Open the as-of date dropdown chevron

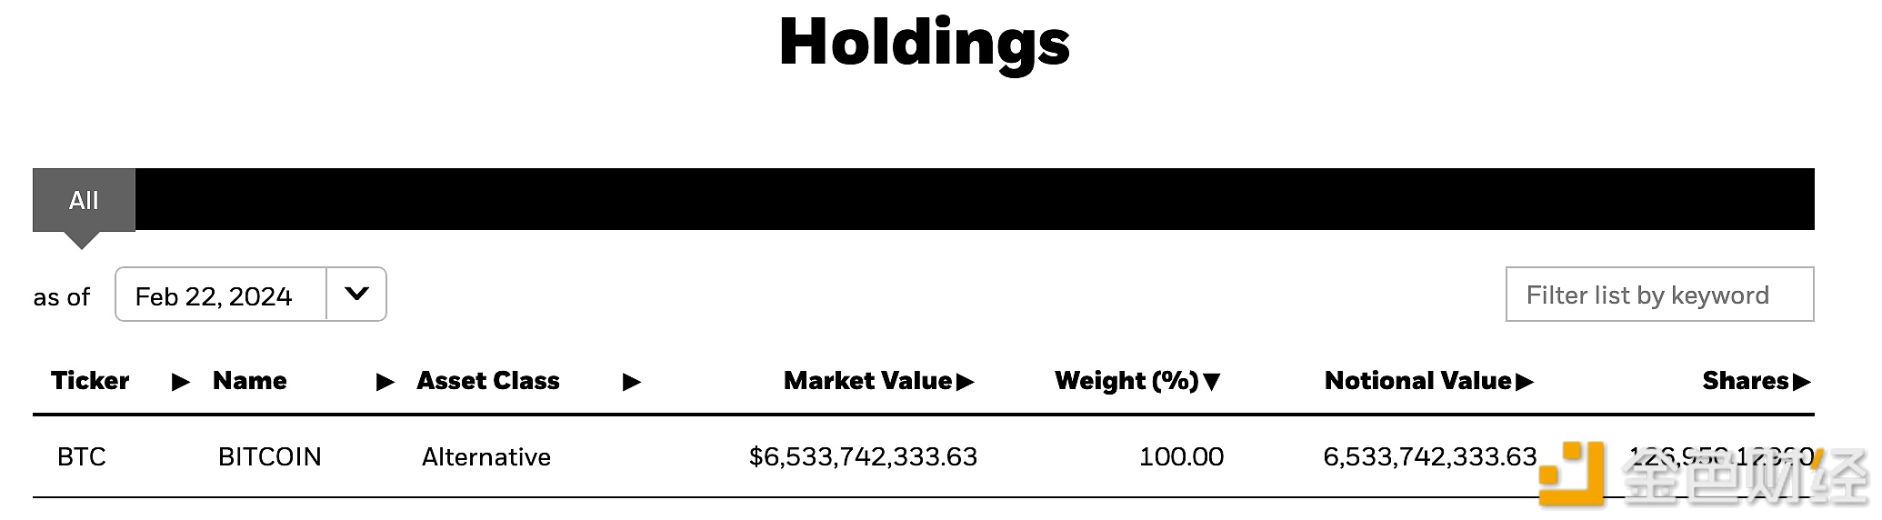tap(356, 294)
